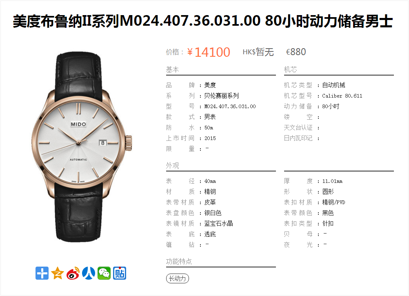
Task: Click the 美度 brand name value
Action: 210,85
